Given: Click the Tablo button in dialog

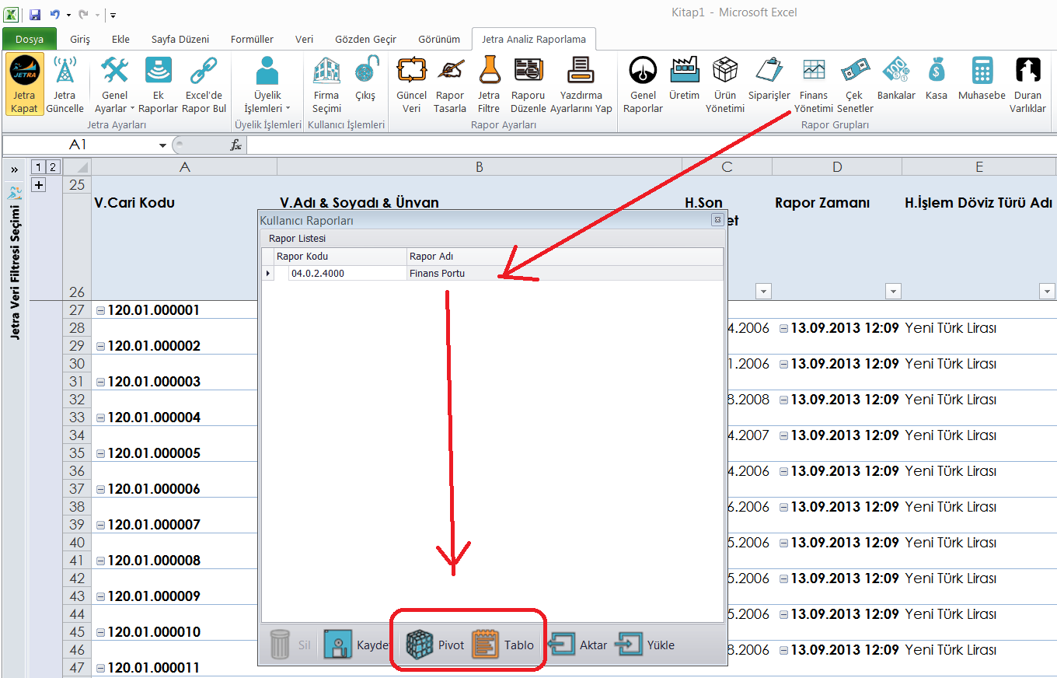Looking at the screenshot, I should (x=504, y=645).
